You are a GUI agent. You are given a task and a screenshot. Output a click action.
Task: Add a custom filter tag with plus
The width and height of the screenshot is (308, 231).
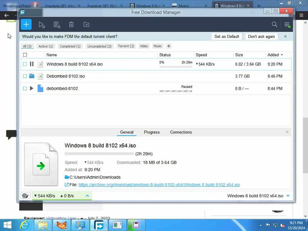click(x=168, y=46)
